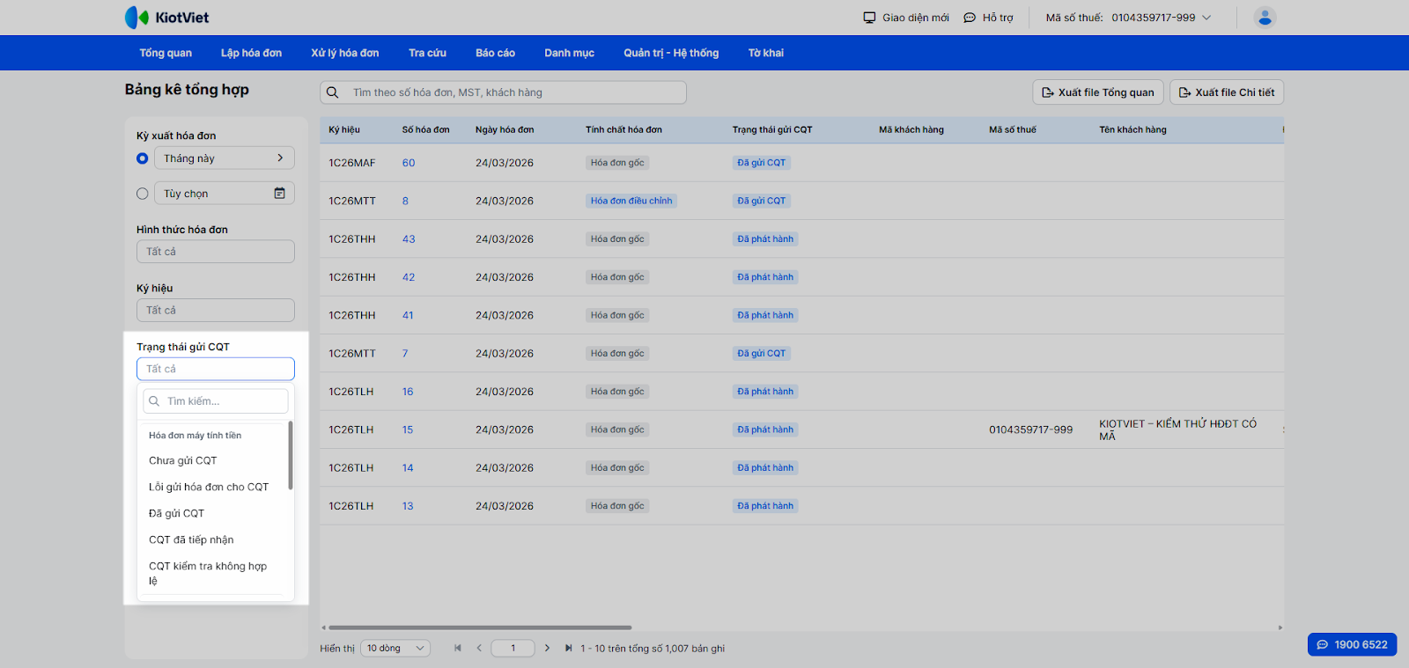
Task: Jump to the last results page
Action: point(568,649)
